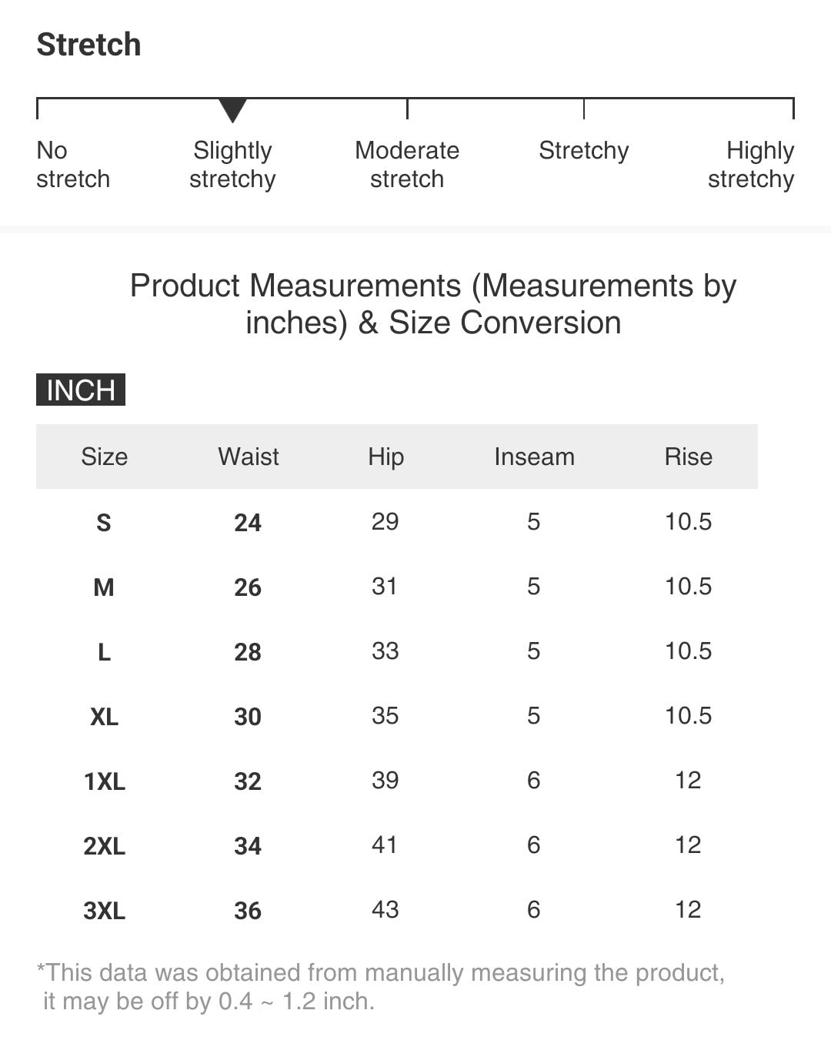
Task: Select the L size row label
Action: coord(104,652)
